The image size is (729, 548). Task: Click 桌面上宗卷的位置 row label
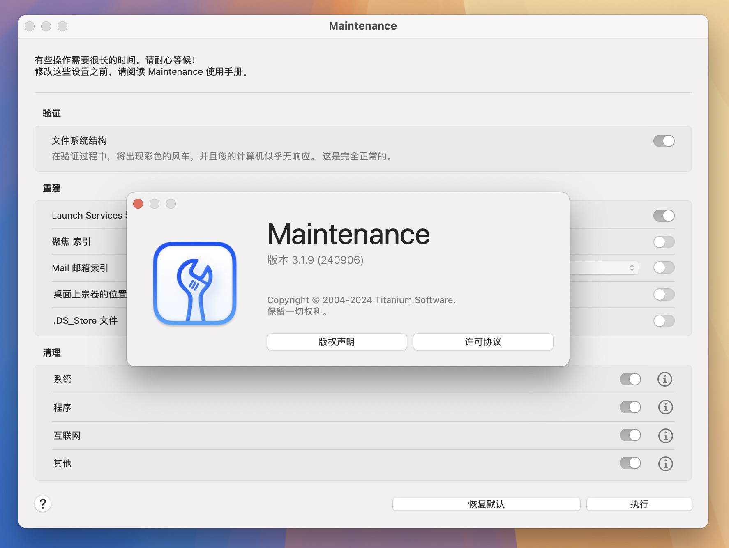(90, 294)
